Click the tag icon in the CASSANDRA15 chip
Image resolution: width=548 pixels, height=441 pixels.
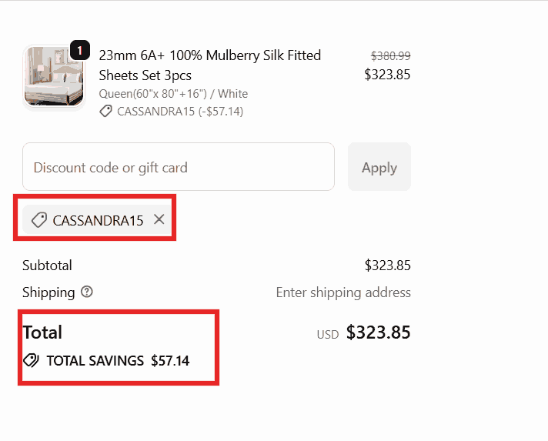point(38,221)
